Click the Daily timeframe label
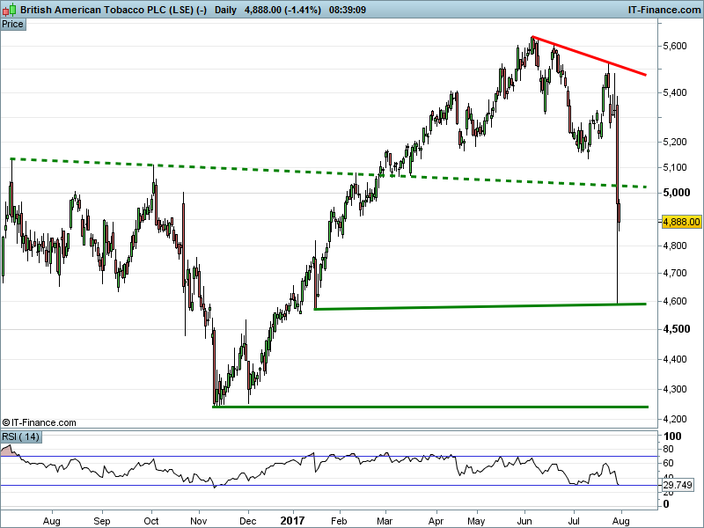 pos(225,10)
